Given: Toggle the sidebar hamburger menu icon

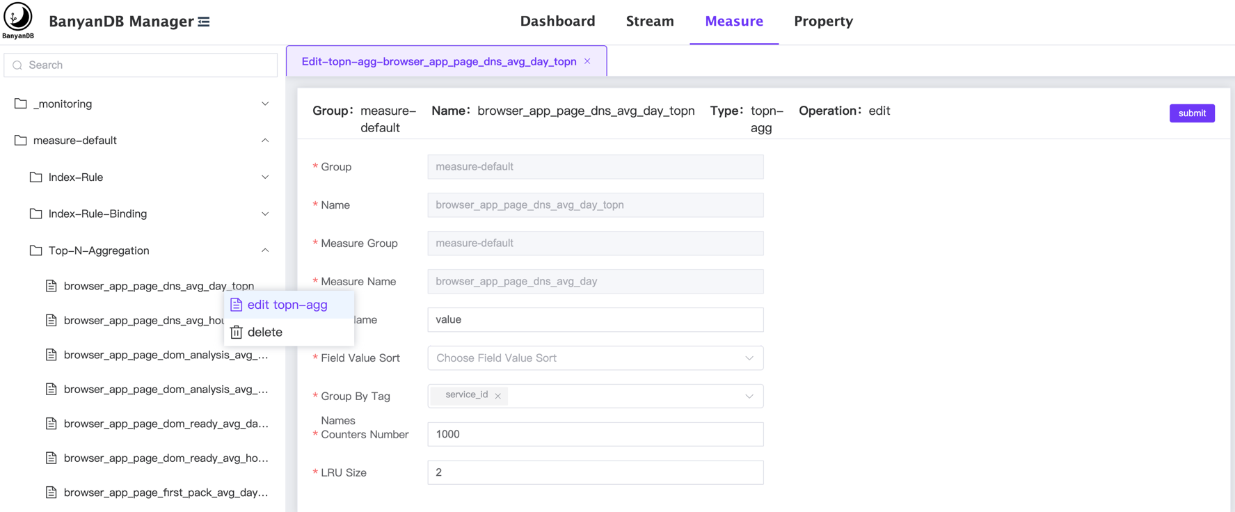Looking at the screenshot, I should click(x=204, y=22).
